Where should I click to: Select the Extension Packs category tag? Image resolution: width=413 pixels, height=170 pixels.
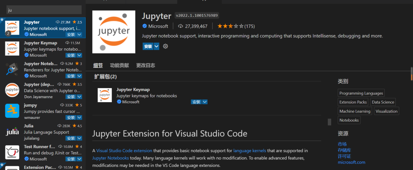coord(353,102)
